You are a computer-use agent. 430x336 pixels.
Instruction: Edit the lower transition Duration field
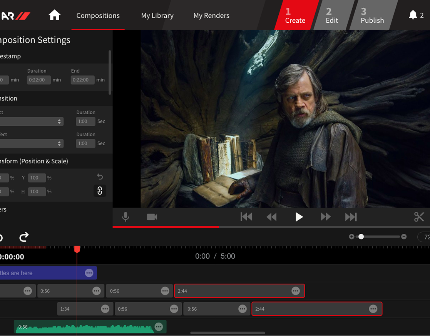pos(85,143)
